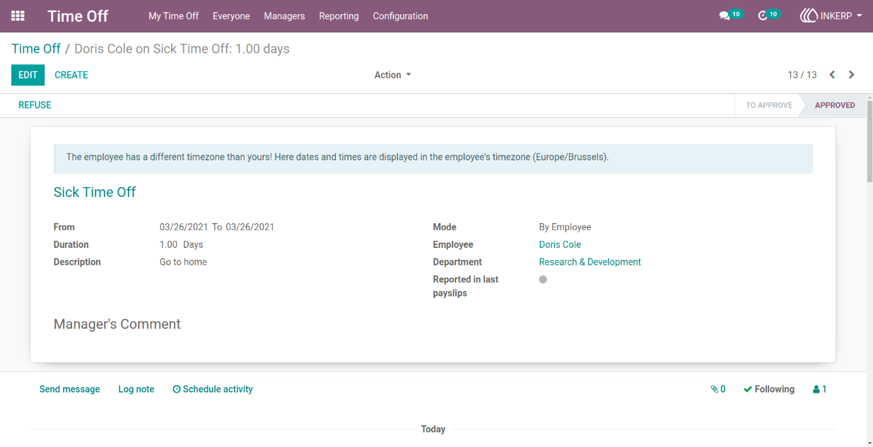Go to previous record arrow
Viewport: 873px width, 447px height.
[832, 75]
